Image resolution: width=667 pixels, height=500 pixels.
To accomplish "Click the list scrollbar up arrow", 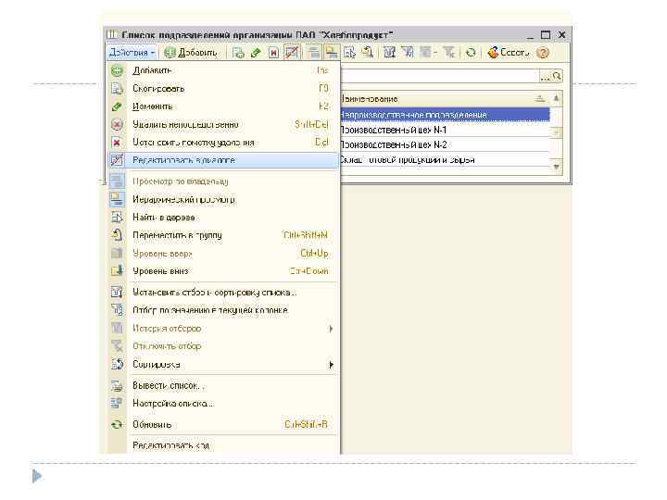I will (x=556, y=99).
